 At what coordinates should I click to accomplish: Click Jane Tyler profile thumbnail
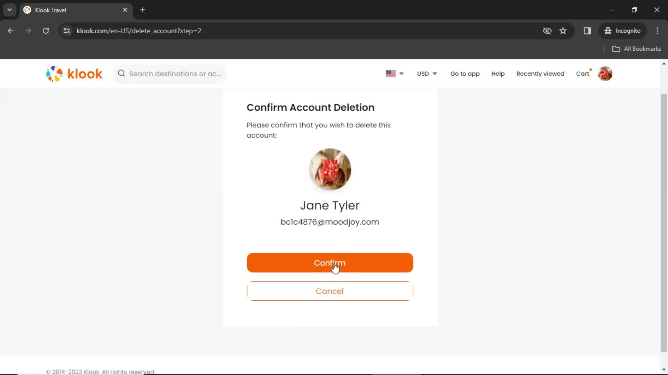330,169
